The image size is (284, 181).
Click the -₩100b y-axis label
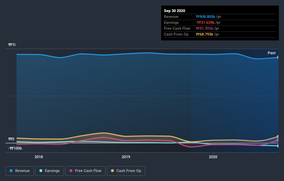[x=15, y=148]
